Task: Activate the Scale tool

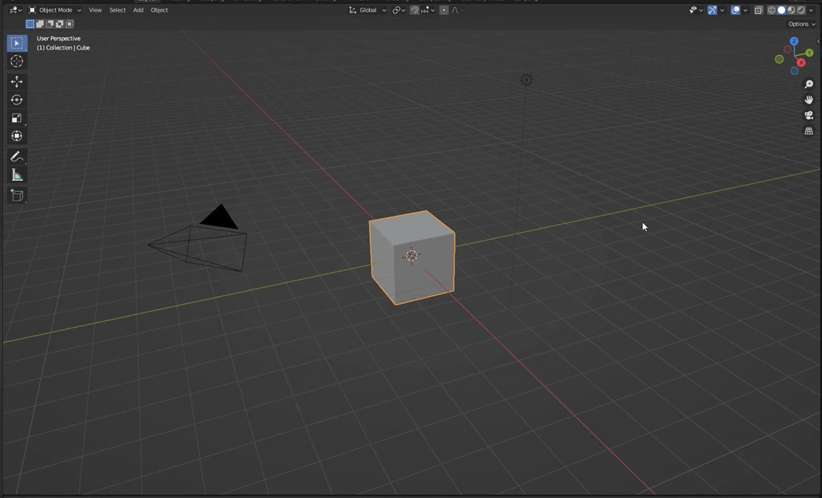Action: point(17,118)
